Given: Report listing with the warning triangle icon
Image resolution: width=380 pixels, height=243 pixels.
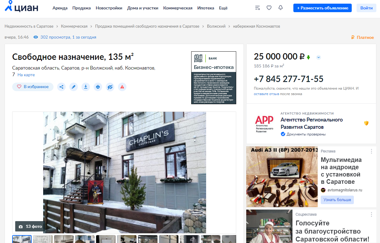Looking at the screenshot, I should (122, 87).
